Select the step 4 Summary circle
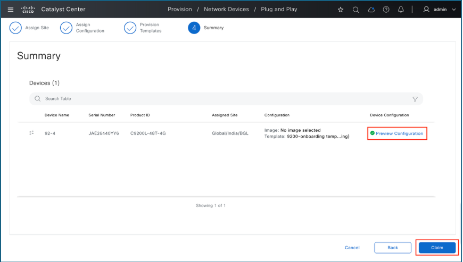The height and width of the screenshot is (262, 463). pyautogui.click(x=194, y=28)
